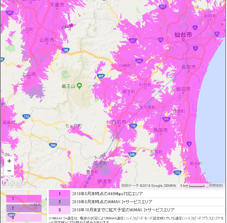Click the 桑折町 town label
The height and width of the screenshot is (223, 227).
(x=93, y=172)
